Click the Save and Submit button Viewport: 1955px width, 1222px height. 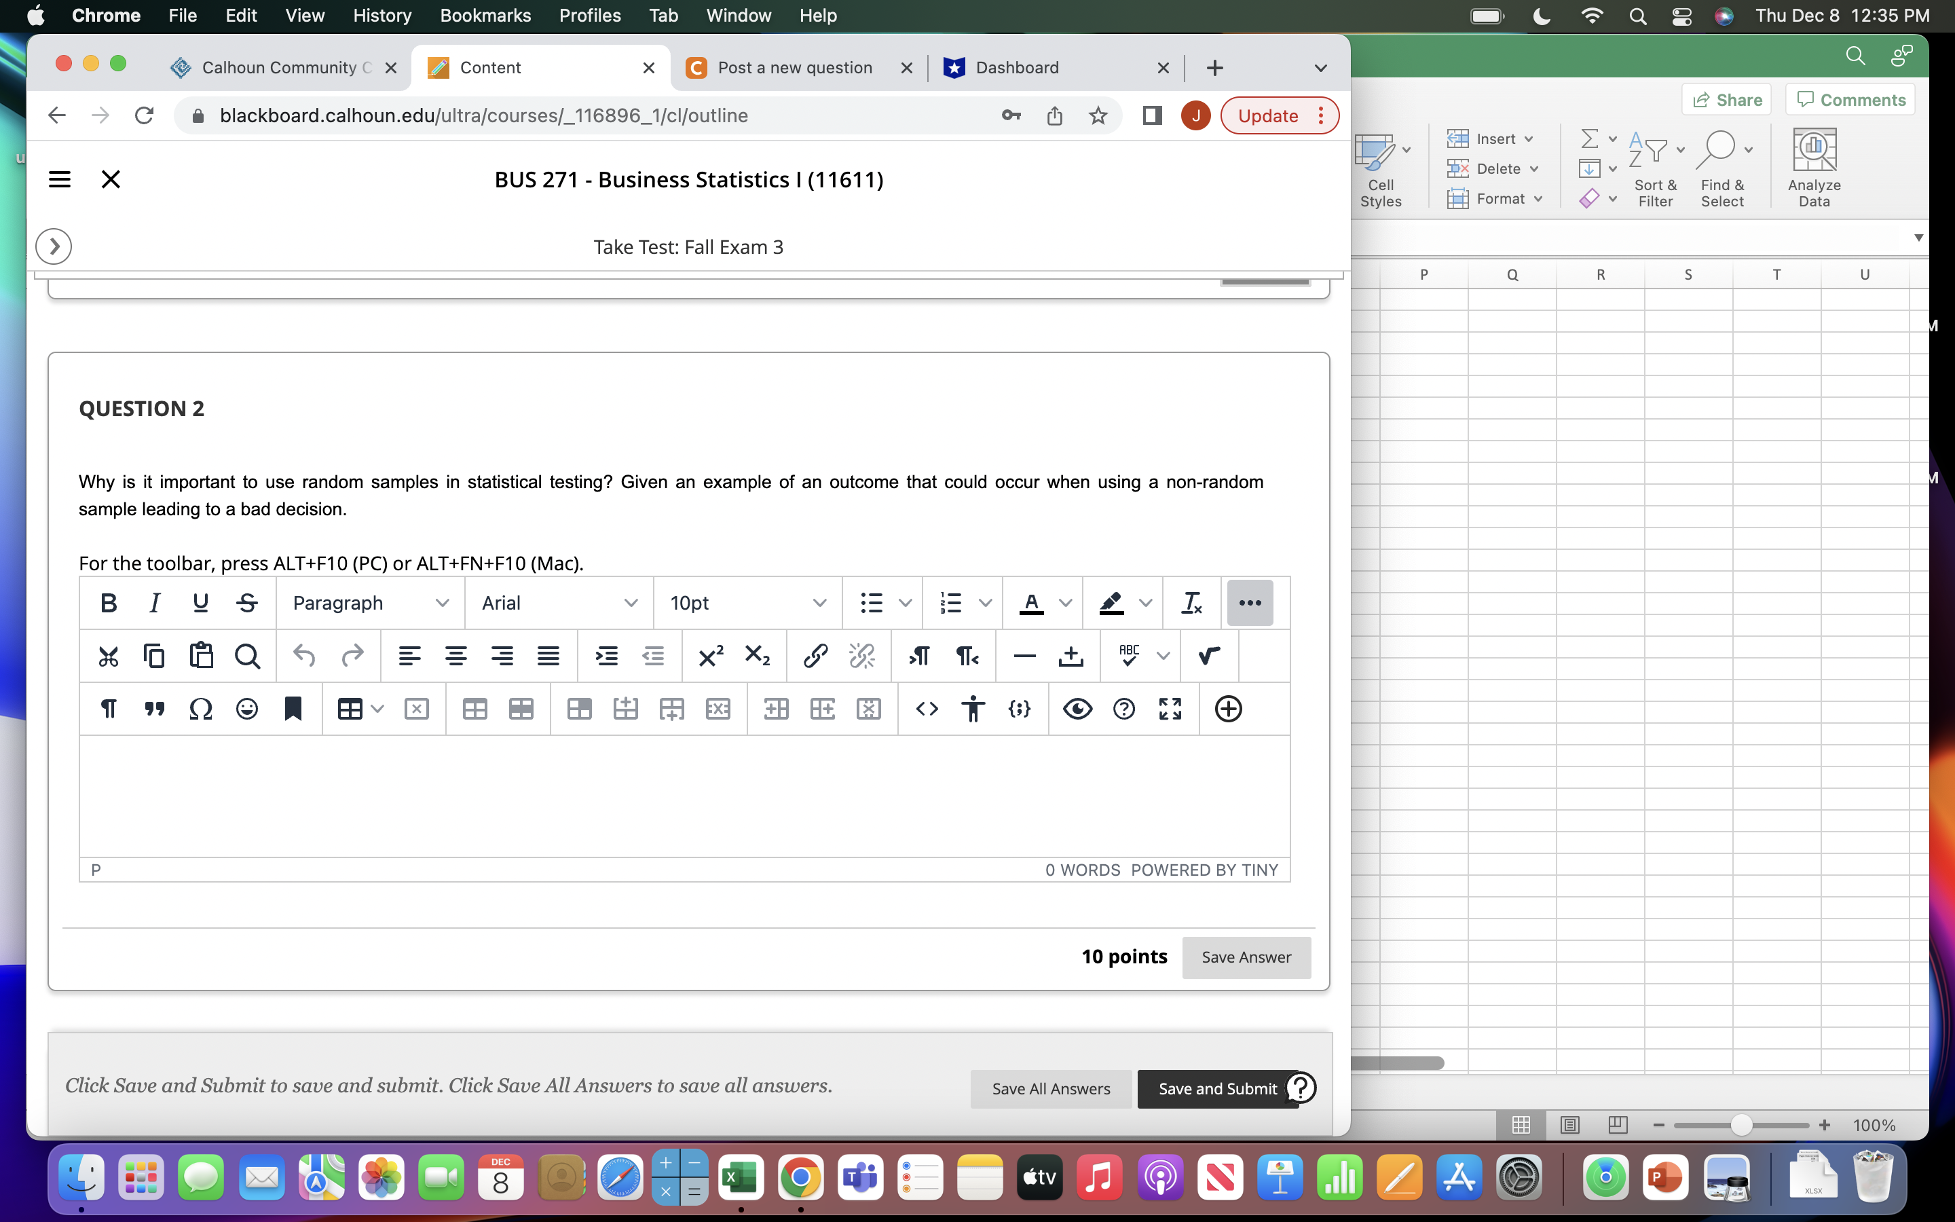click(1216, 1089)
